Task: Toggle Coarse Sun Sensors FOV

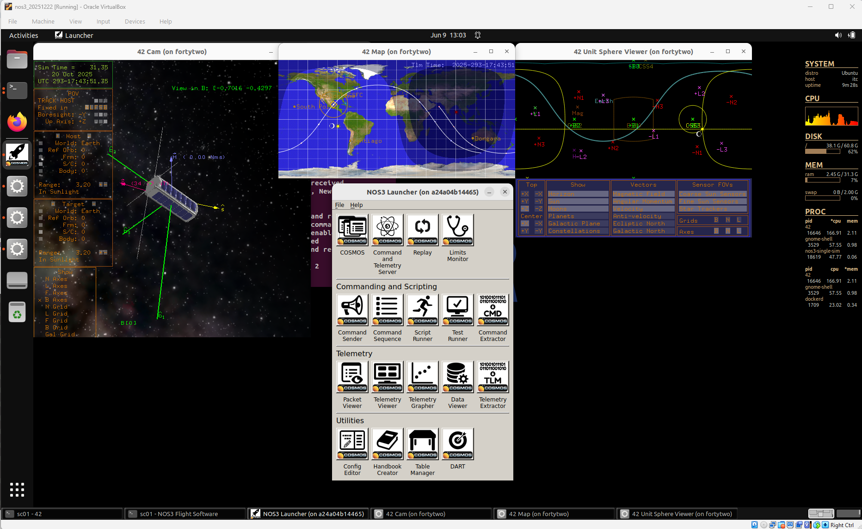Action: (x=713, y=194)
